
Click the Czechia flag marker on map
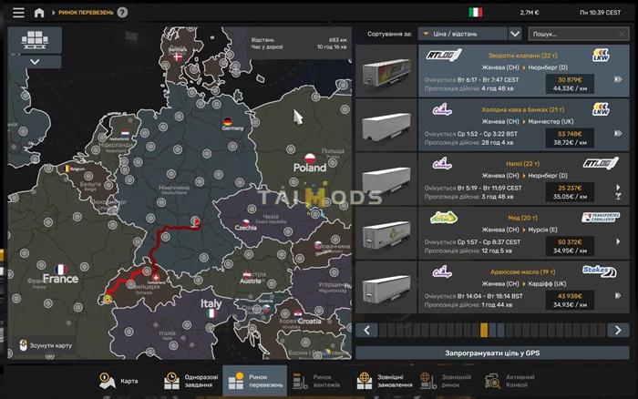[x=246, y=222]
